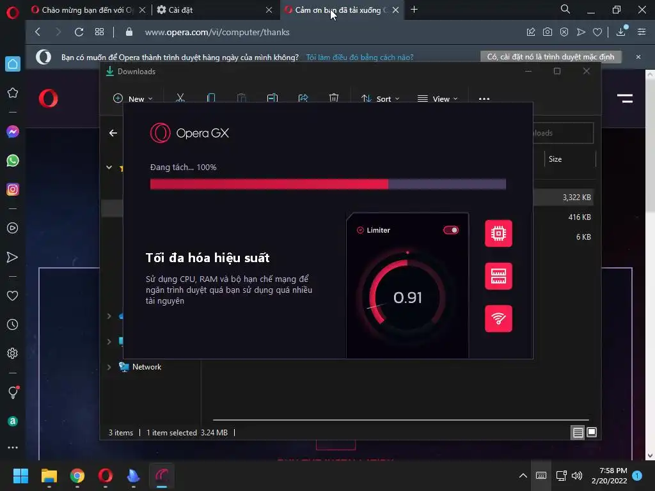Click the Size column header in Explorer
This screenshot has height=491, width=655.
click(570, 159)
